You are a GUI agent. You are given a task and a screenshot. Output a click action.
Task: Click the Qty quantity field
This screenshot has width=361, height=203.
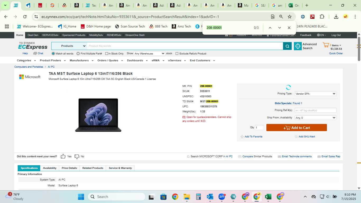point(259,128)
